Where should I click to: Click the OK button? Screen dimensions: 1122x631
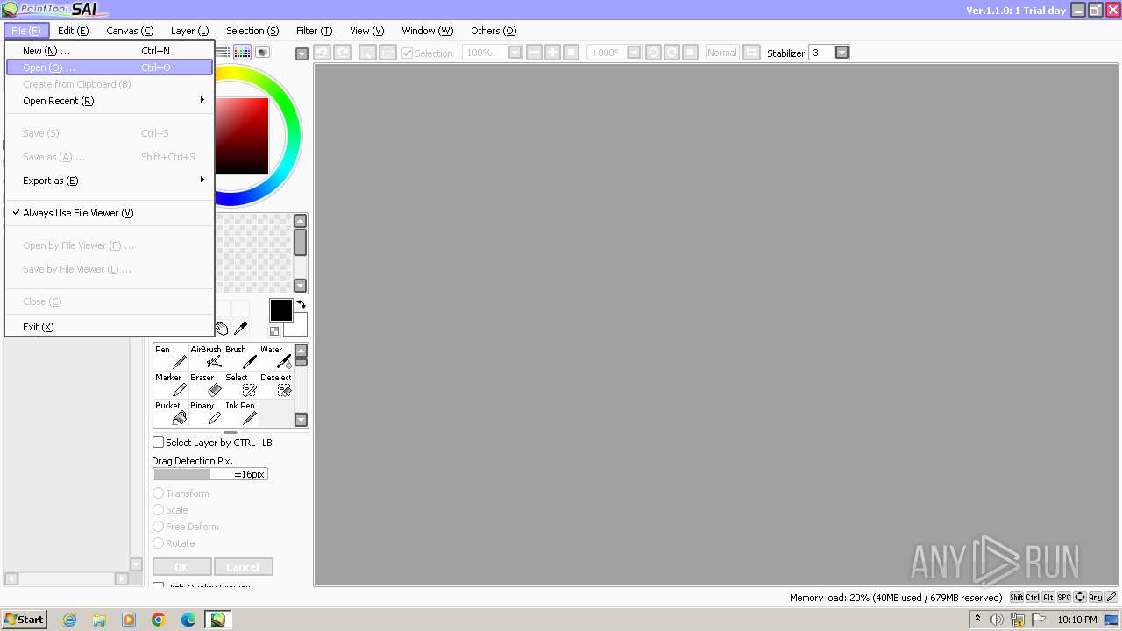[x=181, y=567]
